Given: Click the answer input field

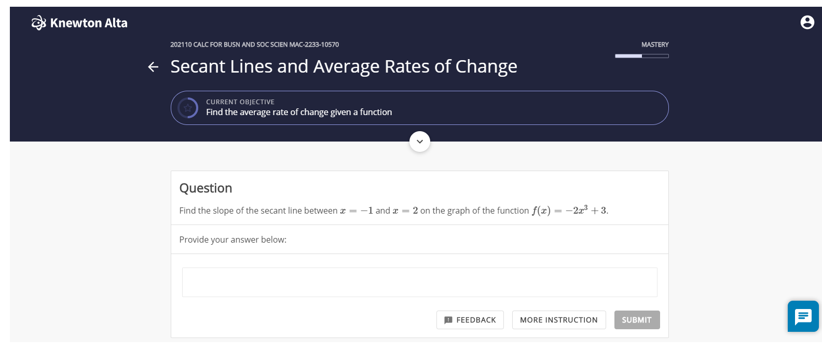Looking at the screenshot, I should pyautogui.click(x=419, y=282).
